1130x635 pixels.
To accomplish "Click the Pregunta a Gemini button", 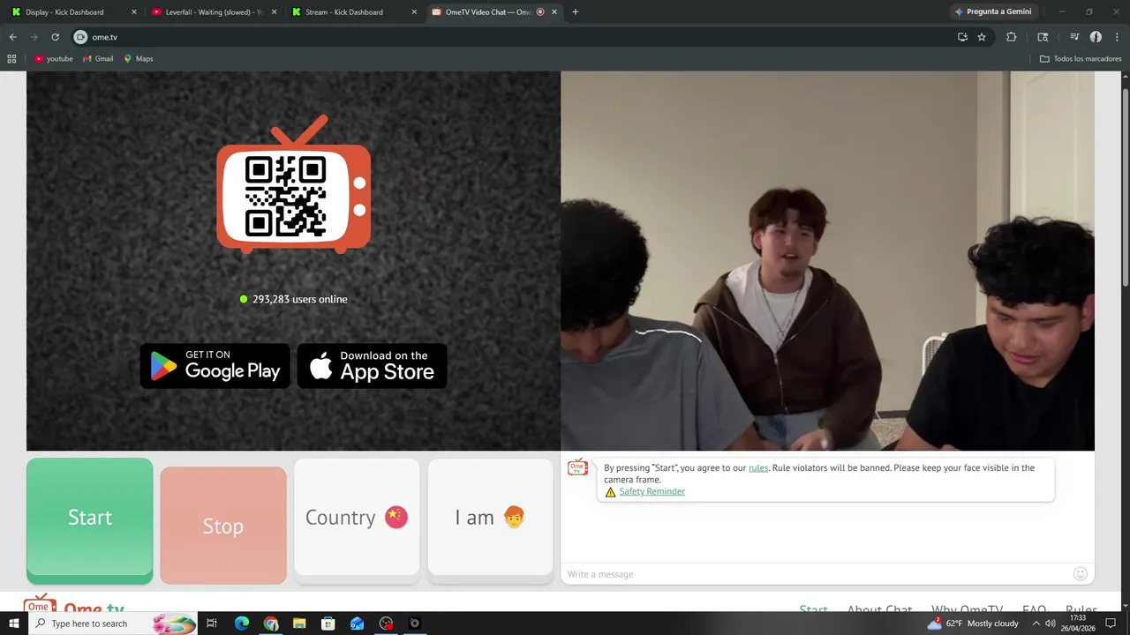I will pyautogui.click(x=993, y=12).
